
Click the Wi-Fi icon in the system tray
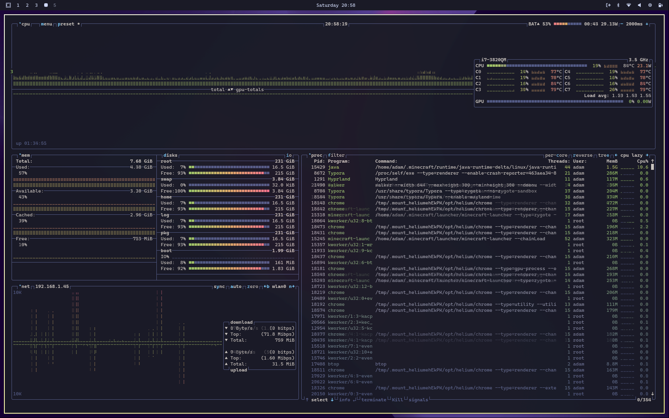629,5
